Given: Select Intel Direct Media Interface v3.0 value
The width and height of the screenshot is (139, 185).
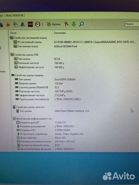Looking at the screenshot, I should tap(72, 111).
